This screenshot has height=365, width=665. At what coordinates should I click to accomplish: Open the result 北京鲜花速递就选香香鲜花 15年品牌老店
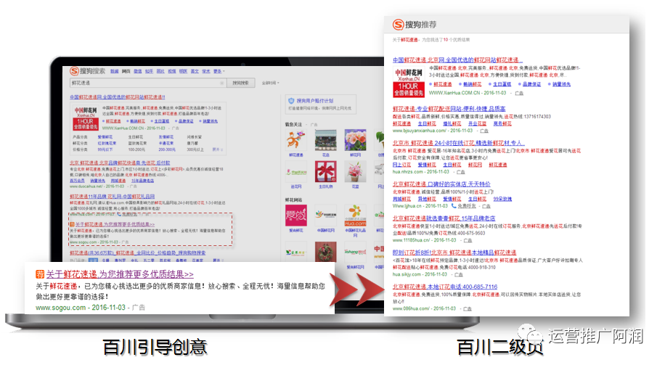click(444, 218)
